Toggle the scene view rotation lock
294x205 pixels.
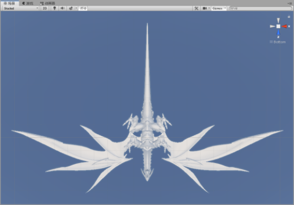pos(289,16)
